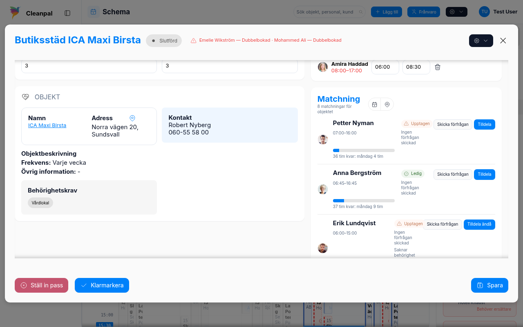
Task: Toggle the sidebar panel icon
Action: [67, 13]
